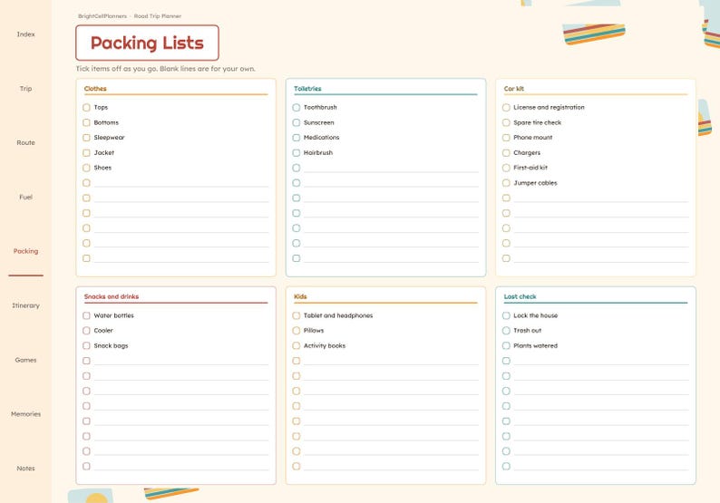The width and height of the screenshot is (720, 503).
Task: Click the Clothes section heading
Action: click(95, 89)
